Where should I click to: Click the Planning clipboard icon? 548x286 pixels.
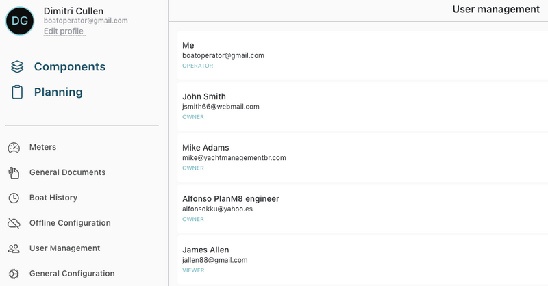[18, 92]
